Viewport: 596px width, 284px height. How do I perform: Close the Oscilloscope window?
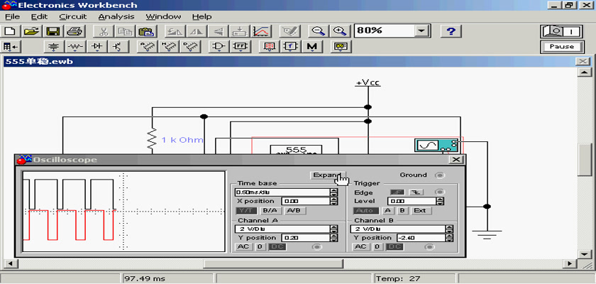[456, 160]
